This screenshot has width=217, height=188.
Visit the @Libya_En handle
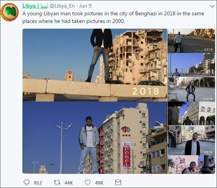(62, 6)
